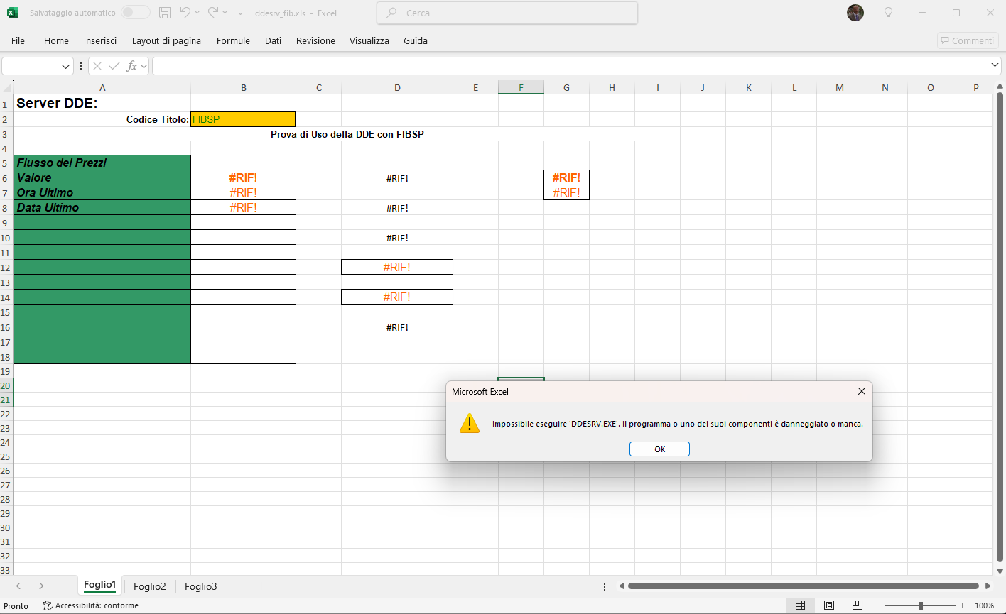Screen dimensions: 1006x614
Task: Click next sheet navigation arrow
Action: tap(41, 586)
